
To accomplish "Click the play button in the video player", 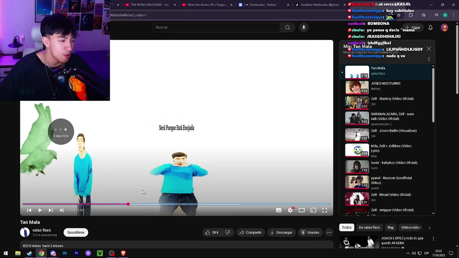I will 40,210.
